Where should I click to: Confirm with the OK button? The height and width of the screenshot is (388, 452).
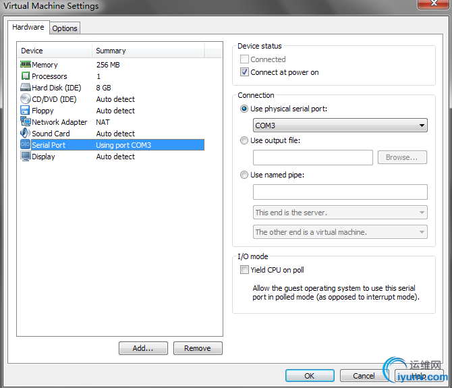point(310,376)
